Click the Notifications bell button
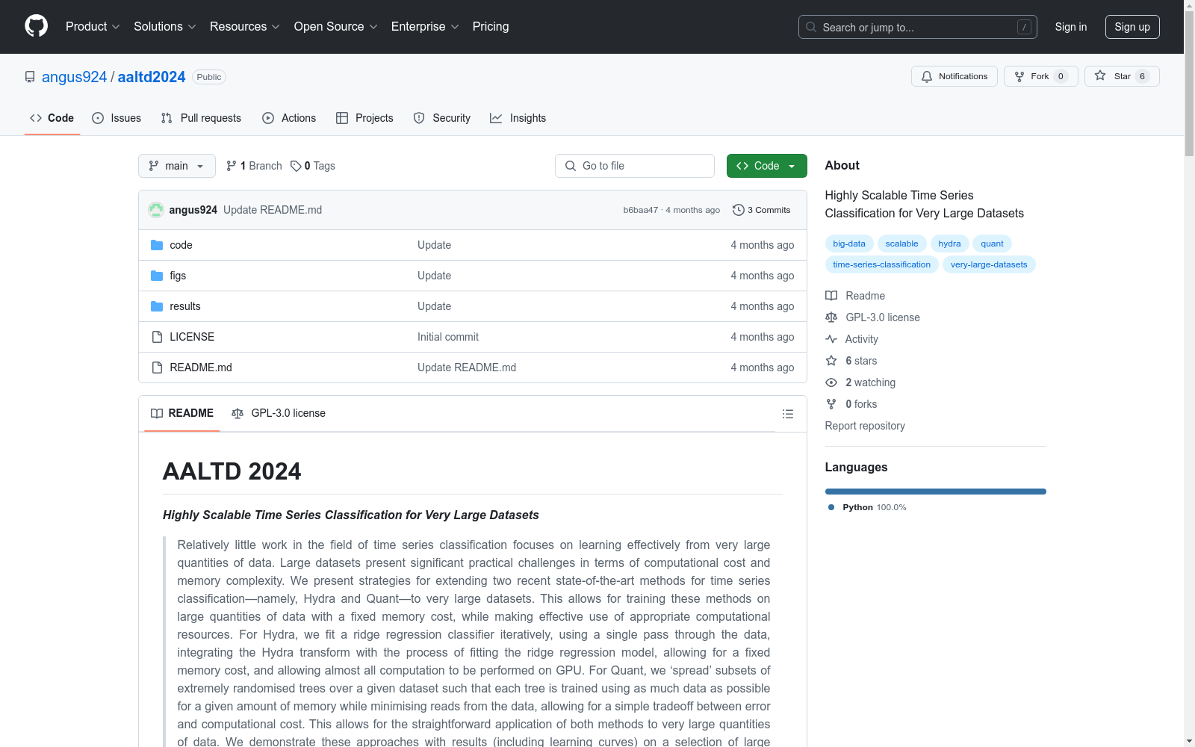 [954, 76]
